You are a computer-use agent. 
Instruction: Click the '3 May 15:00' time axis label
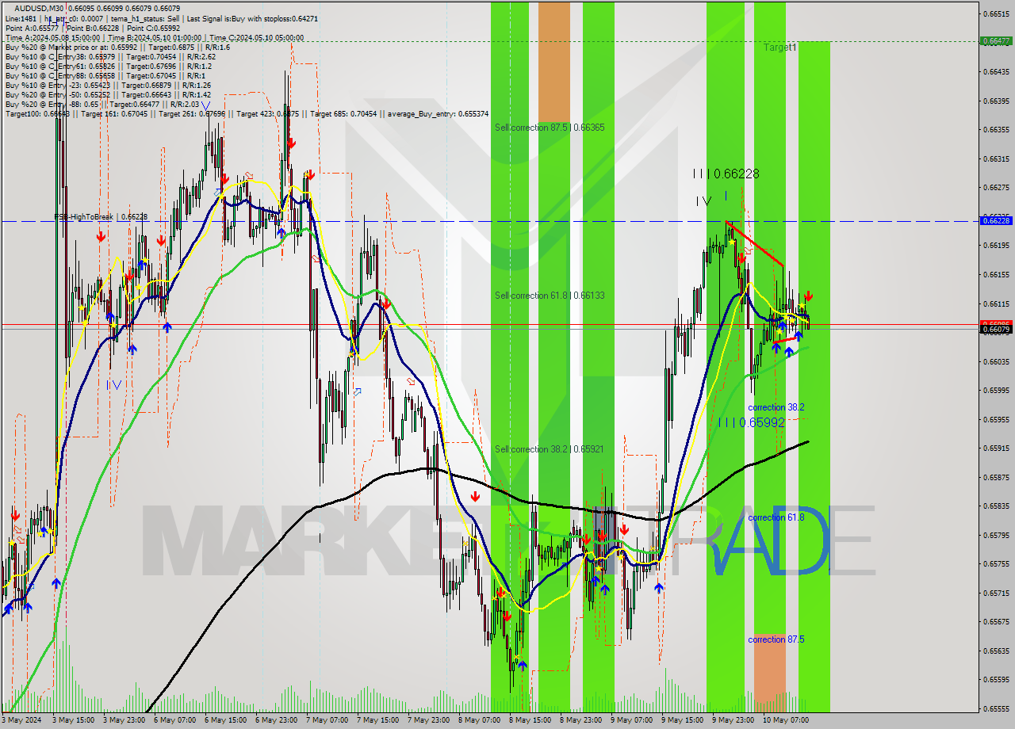coord(73,719)
